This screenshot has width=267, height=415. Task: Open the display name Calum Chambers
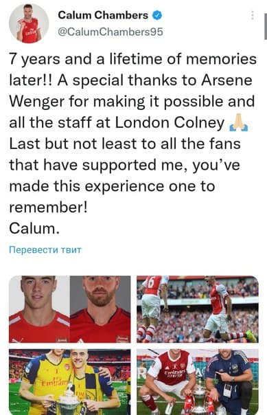[103, 15]
